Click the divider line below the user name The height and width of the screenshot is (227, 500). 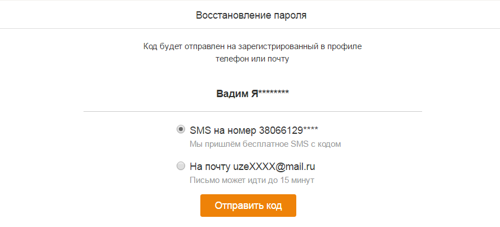(x=252, y=112)
